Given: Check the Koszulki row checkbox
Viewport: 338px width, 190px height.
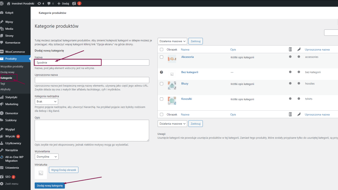Looking at the screenshot, I should tap(161, 99).
